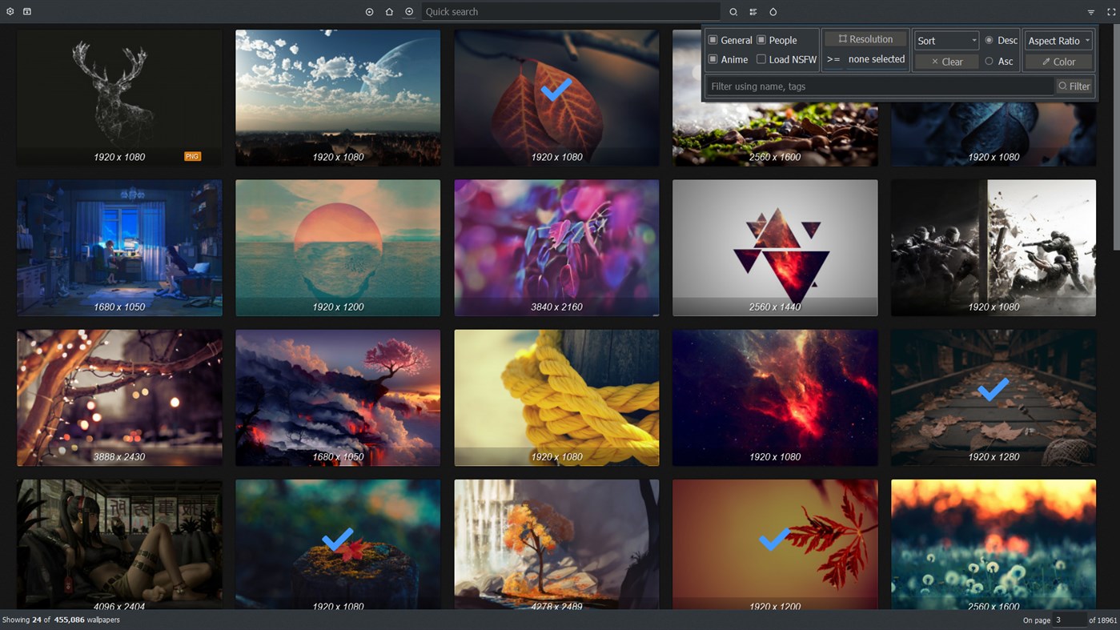Viewport: 1120px width, 630px height.
Task: Toggle the filter funnel icon at top right
Action: (x=1090, y=11)
